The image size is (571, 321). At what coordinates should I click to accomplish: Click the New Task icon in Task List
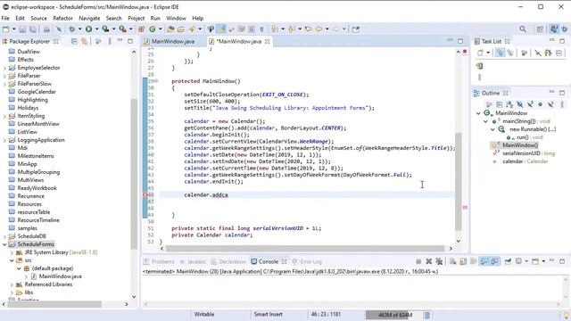coord(480,53)
